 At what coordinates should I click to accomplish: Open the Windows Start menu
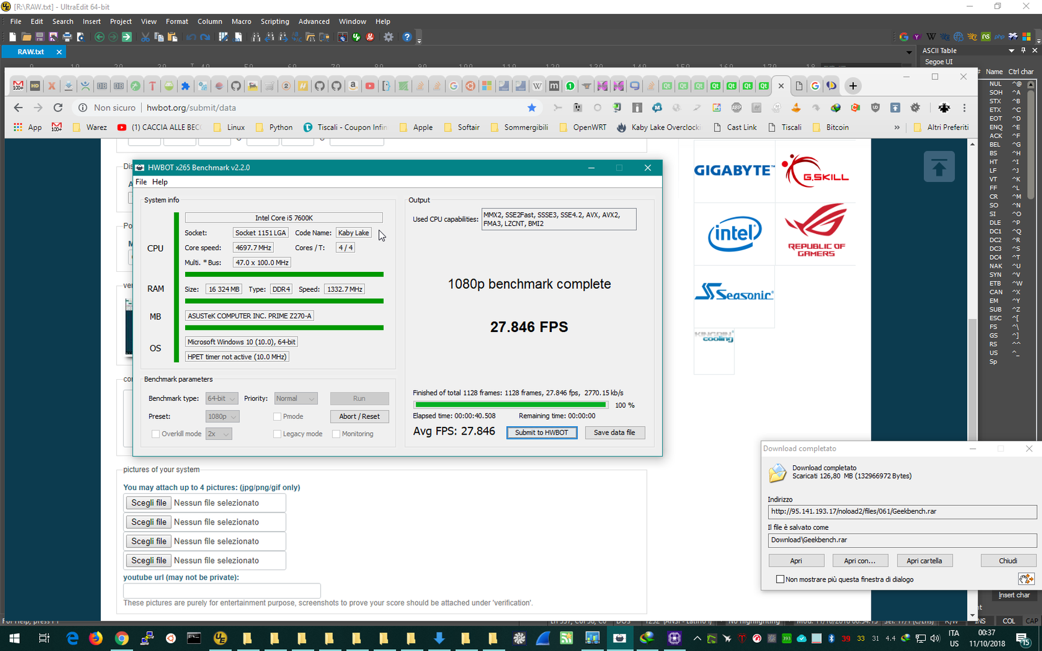pyautogui.click(x=14, y=638)
